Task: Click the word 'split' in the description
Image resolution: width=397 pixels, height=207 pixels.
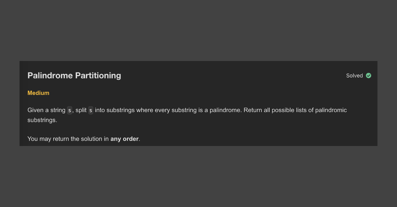Action: (81, 110)
